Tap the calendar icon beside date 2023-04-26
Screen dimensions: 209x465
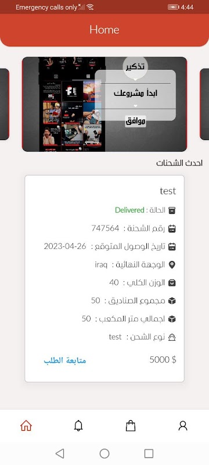(x=172, y=246)
